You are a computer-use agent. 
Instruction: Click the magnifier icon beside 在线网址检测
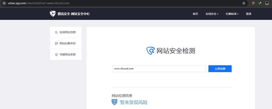coord(56,32)
